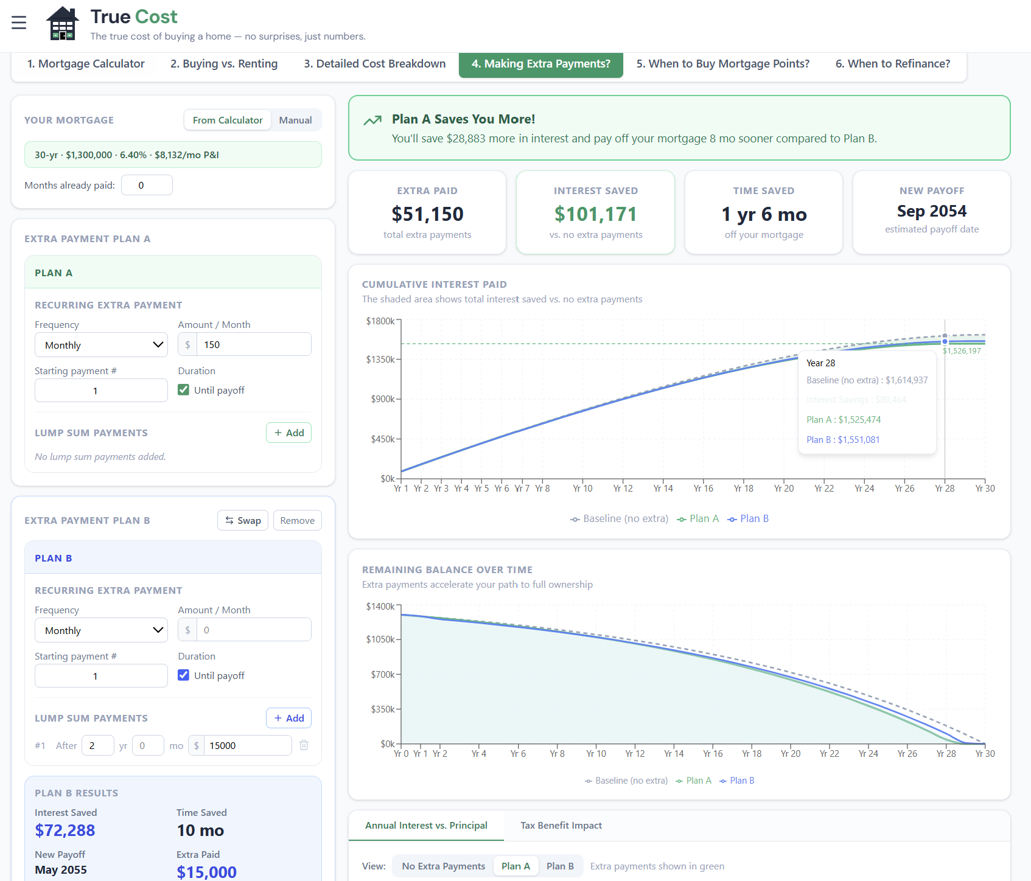The image size is (1031, 881).
Task: Delete lump sum payment #1 with trash icon
Action: (304, 745)
